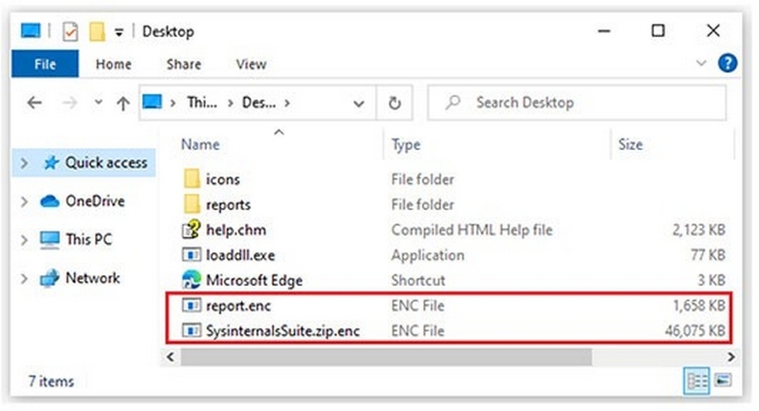Switch to the View tab
This screenshot has width=759, height=411.
[x=250, y=65]
